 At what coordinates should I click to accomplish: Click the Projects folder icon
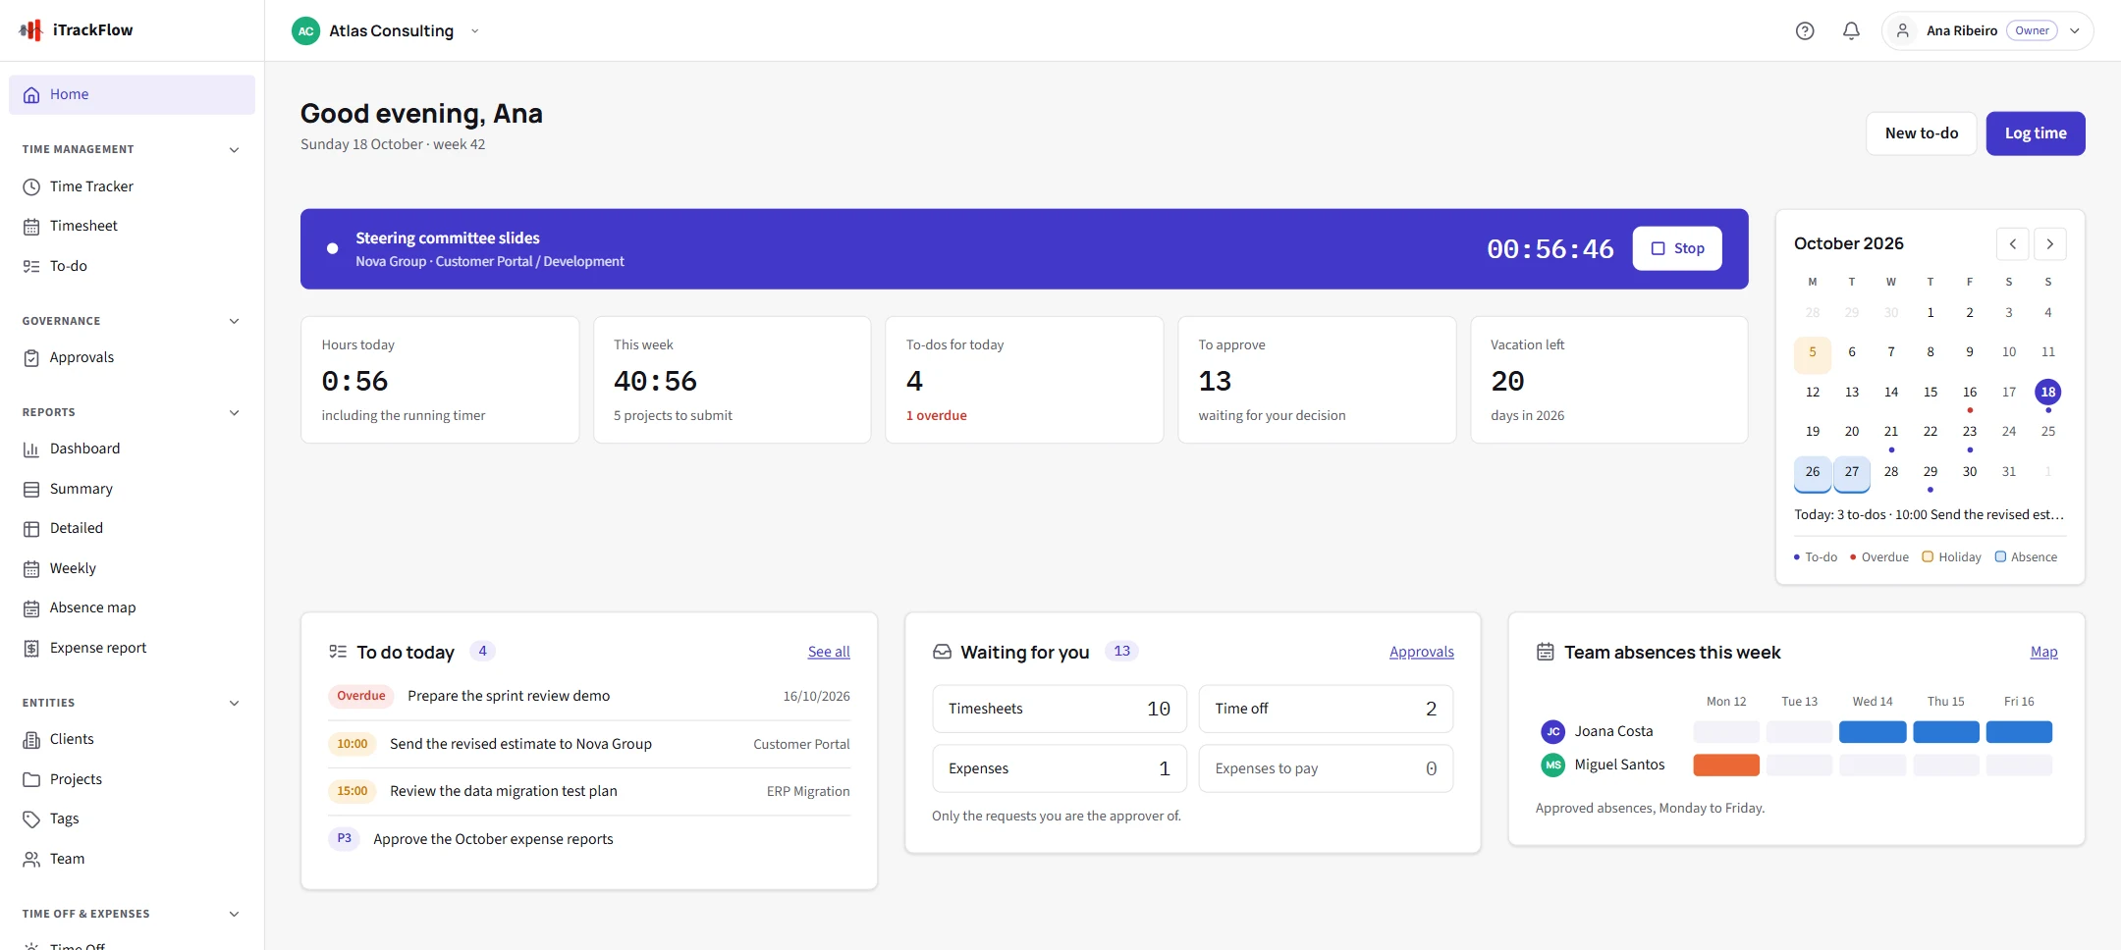[31, 779]
